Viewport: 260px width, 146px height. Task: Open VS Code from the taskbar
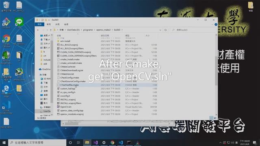tap(121, 142)
